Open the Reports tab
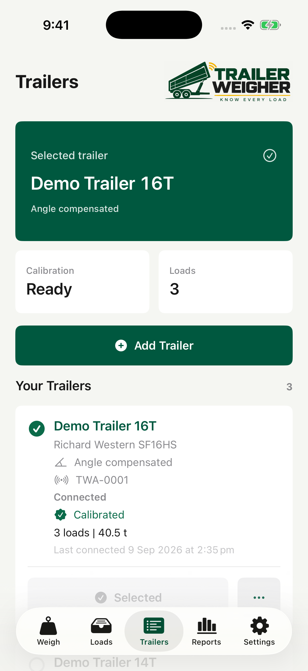This screenshot has height=671, width=308. click(206, 631)
